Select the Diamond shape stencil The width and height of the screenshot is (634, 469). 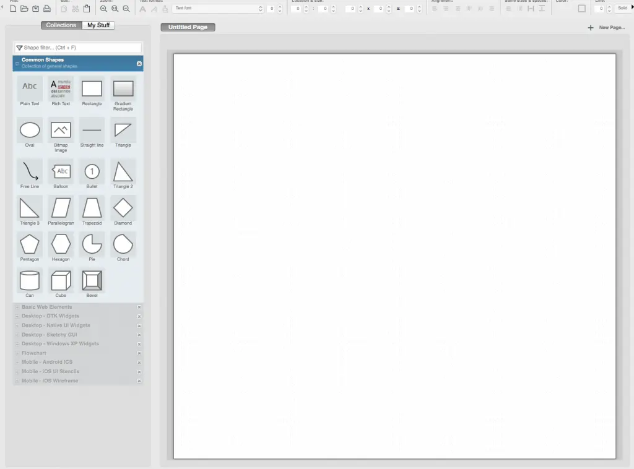123,208
